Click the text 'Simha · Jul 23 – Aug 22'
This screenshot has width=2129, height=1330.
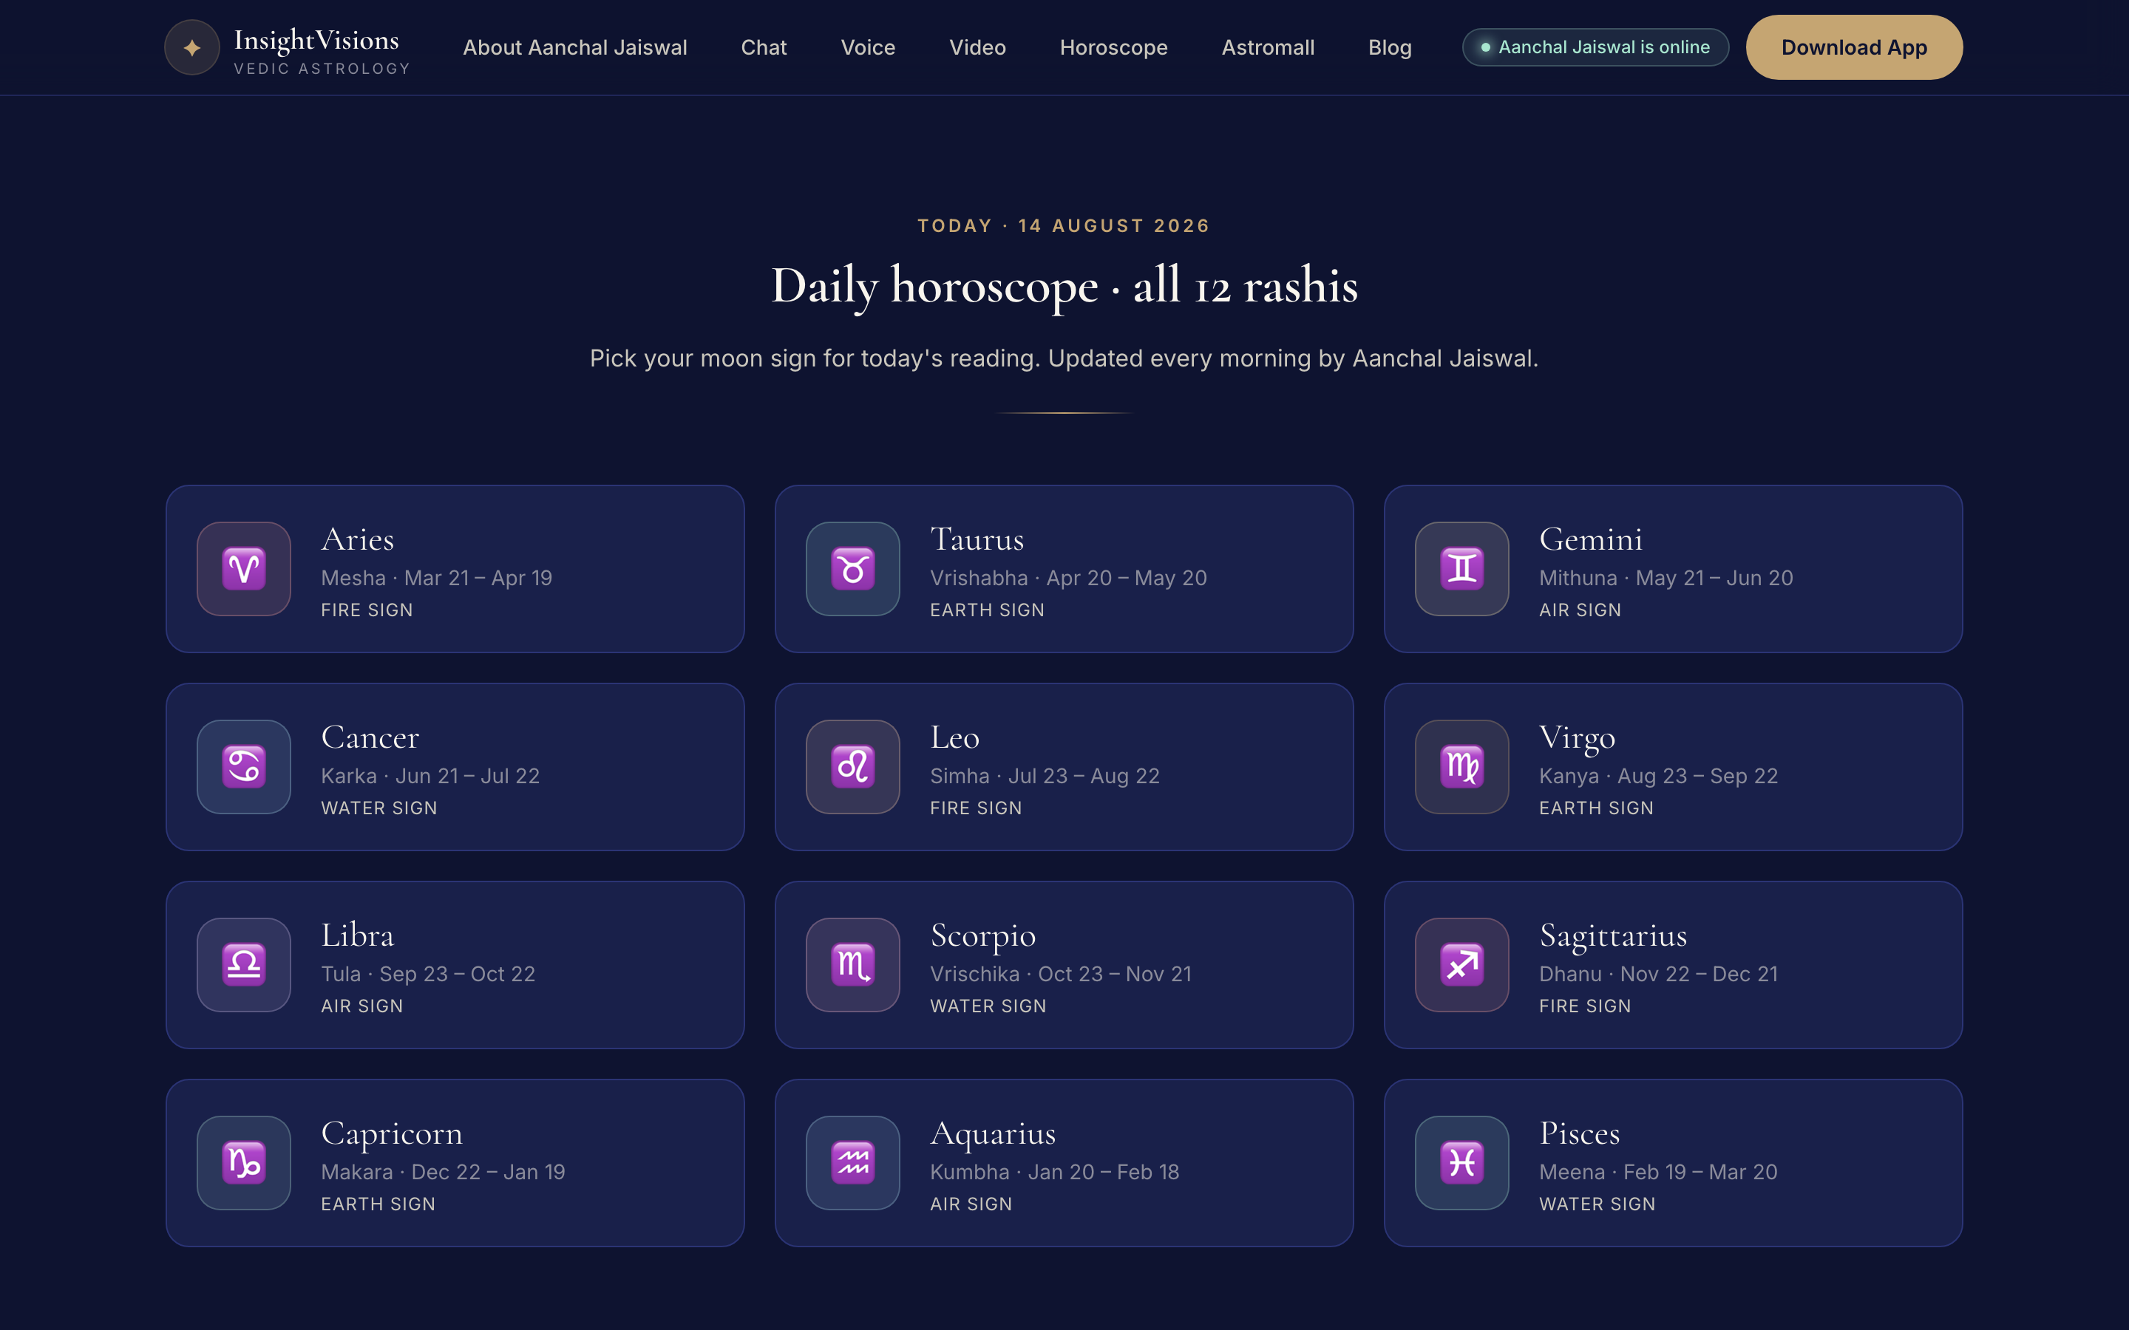coord(1045,776)
